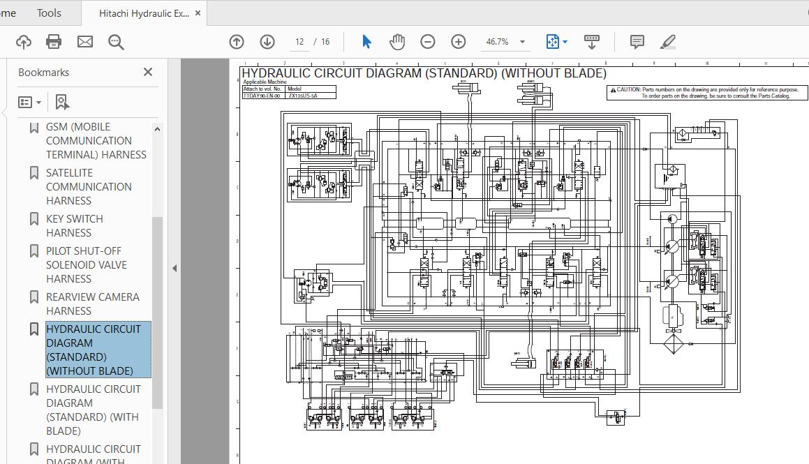Open Key Switch Harness bookmark
Viewport: 809px width, 464px height.
click(x=74, y=226)
